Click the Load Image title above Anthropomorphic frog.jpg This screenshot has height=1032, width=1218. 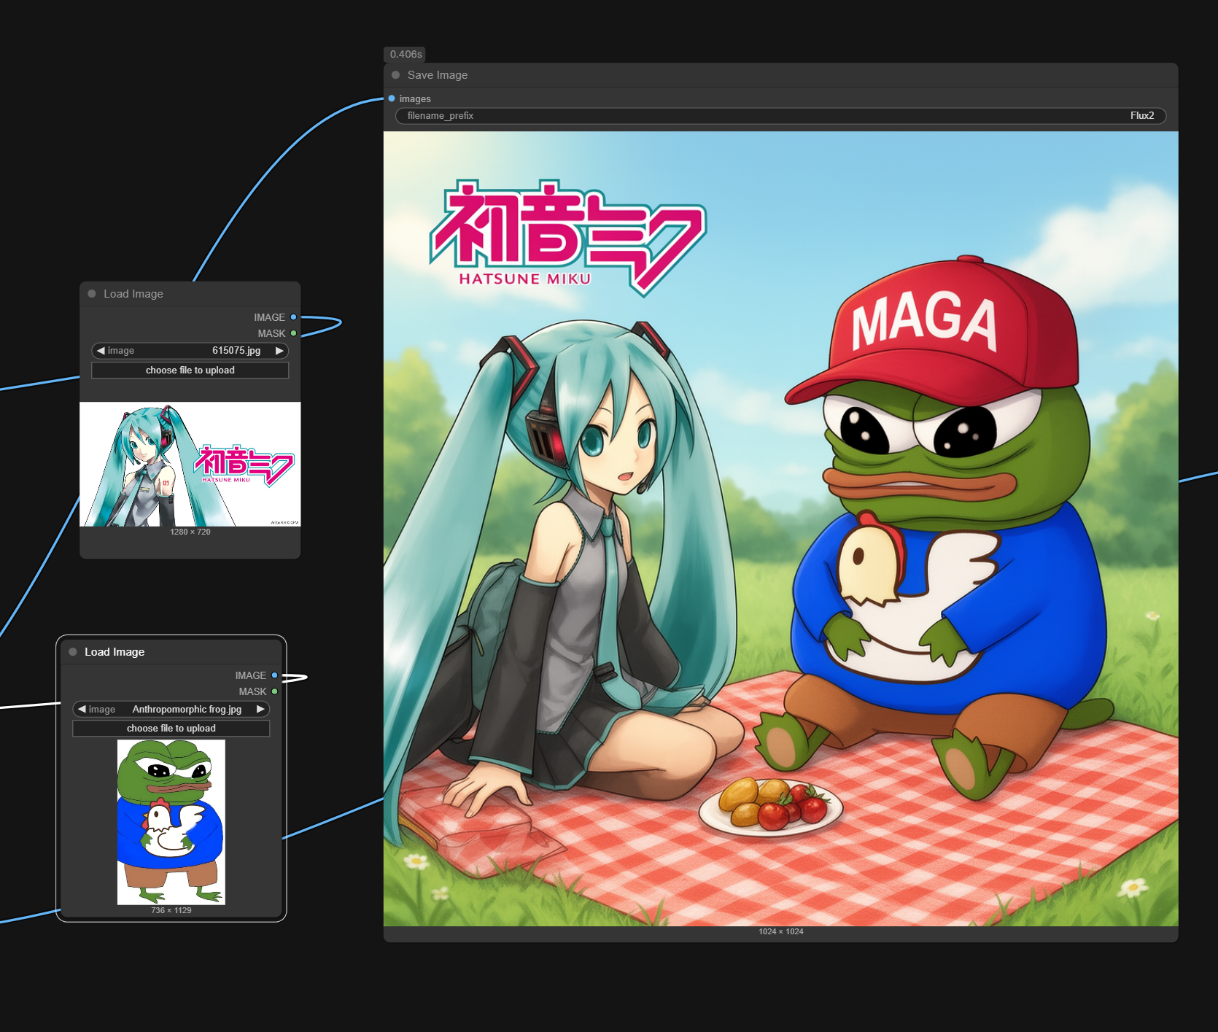(x=115, y=652)
